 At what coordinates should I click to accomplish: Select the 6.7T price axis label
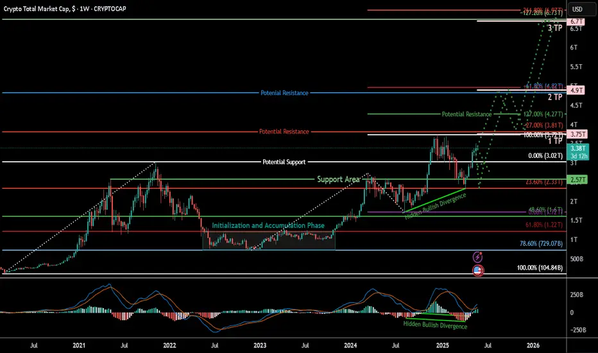point(576,21)
